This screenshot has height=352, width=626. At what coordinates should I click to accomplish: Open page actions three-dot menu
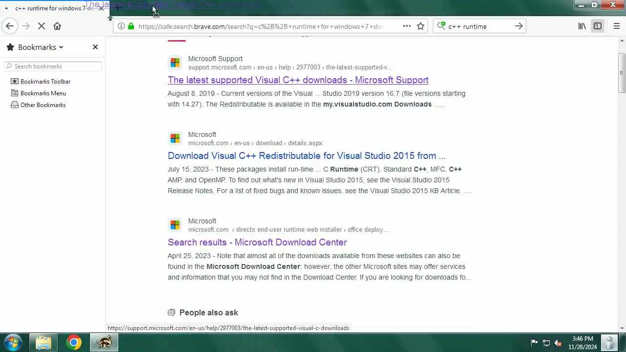click(x=407, y=26)
